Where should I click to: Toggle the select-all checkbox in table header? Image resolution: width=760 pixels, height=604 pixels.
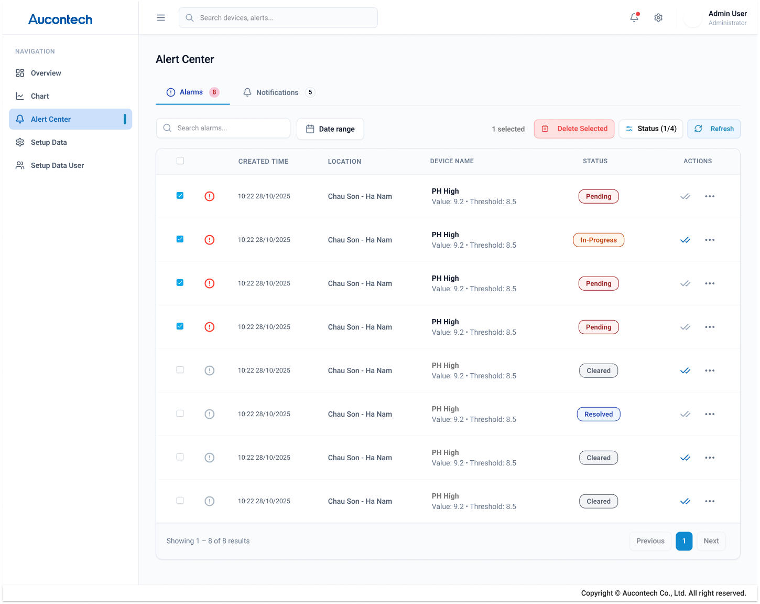coord(180,161)
